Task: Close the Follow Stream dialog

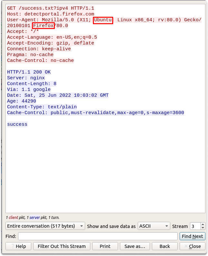Action: [192, 246]
